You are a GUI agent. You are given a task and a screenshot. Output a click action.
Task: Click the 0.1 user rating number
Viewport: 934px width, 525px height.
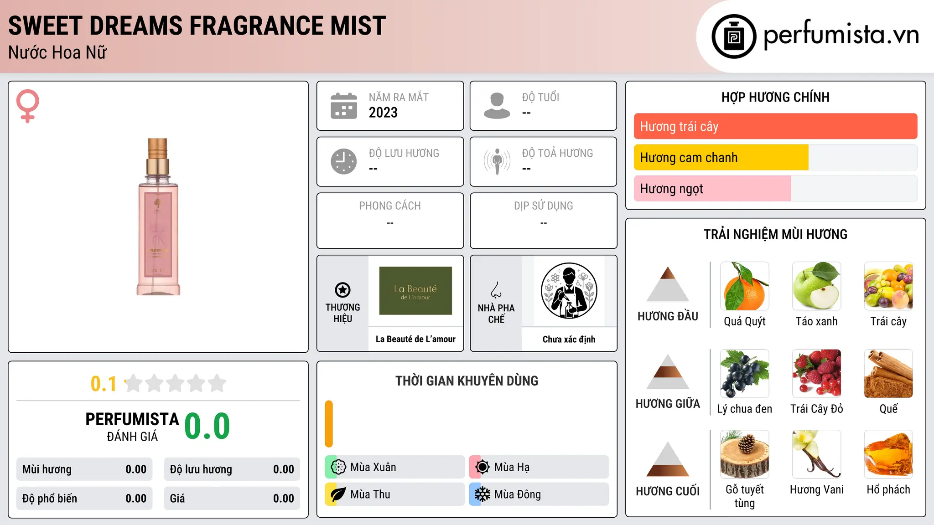[104, 384]
